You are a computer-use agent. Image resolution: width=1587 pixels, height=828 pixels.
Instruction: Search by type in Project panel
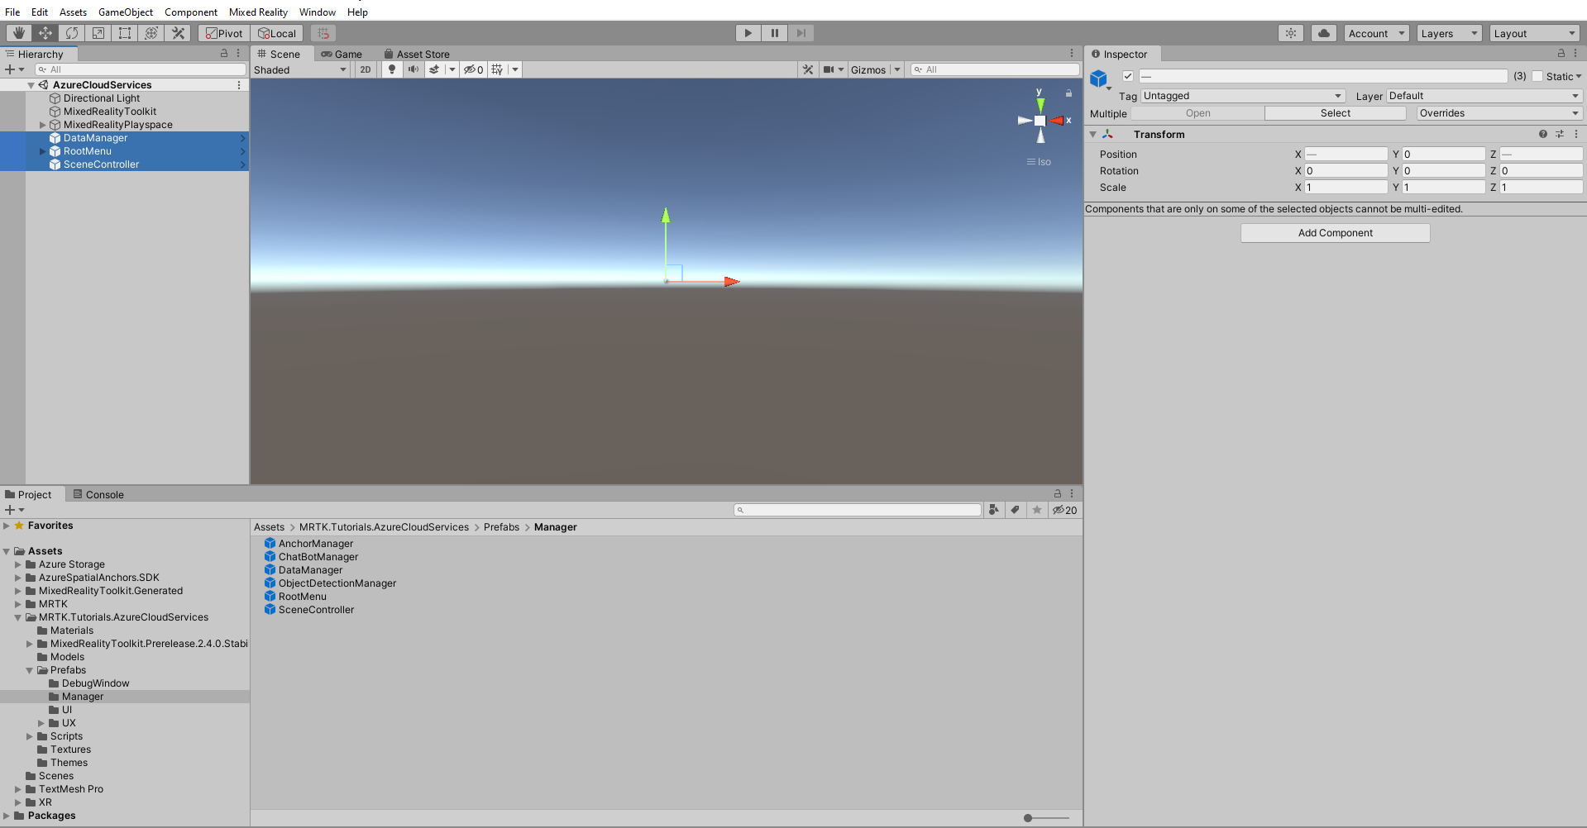tap(994, 510)
